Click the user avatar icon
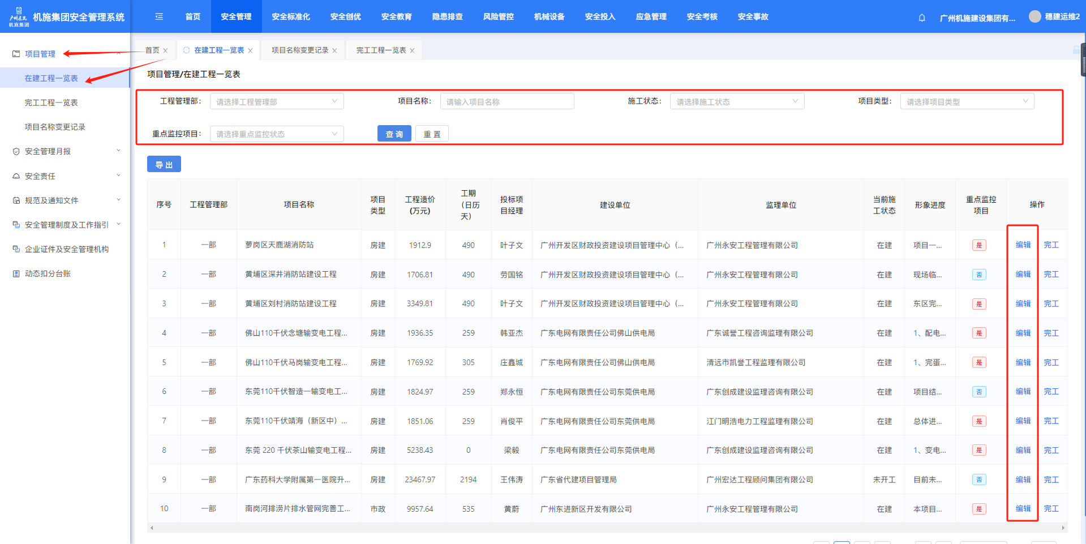1086x544 pixels. pyautogui.click(x=1035, y=17)
